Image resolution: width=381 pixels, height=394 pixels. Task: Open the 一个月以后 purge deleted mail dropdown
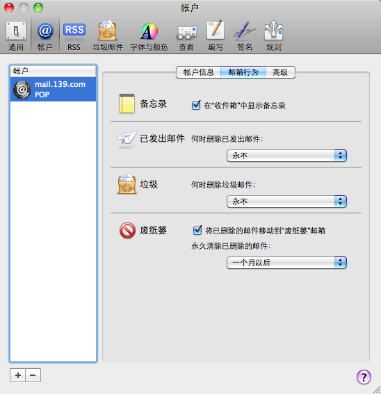286,263
